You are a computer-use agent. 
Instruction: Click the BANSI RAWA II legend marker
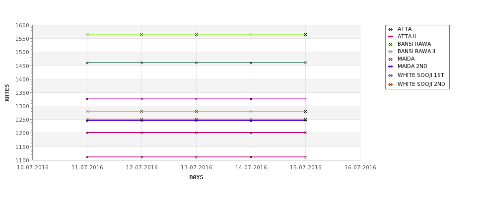coord(391,52)
